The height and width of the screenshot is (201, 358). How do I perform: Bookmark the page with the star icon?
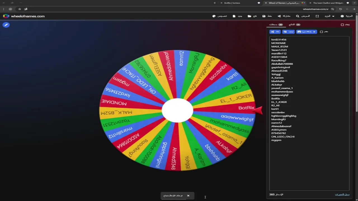20,9
